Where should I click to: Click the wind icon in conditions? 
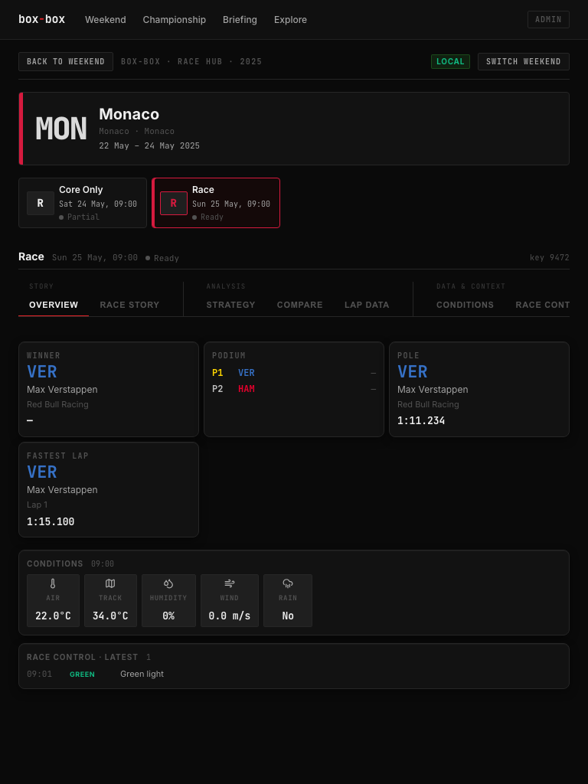pos(230,583)
